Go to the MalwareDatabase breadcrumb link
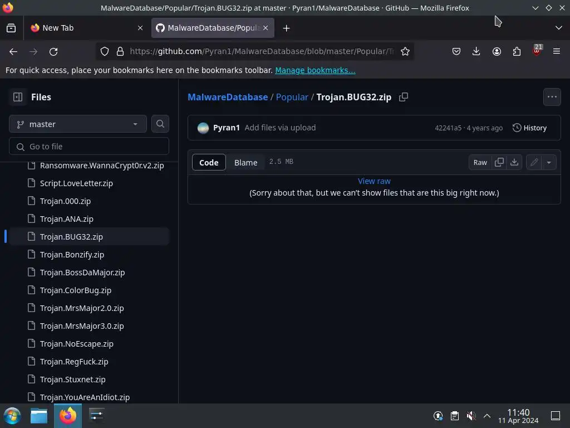This screenshot has height=428, width=570. tap(228, 97)
